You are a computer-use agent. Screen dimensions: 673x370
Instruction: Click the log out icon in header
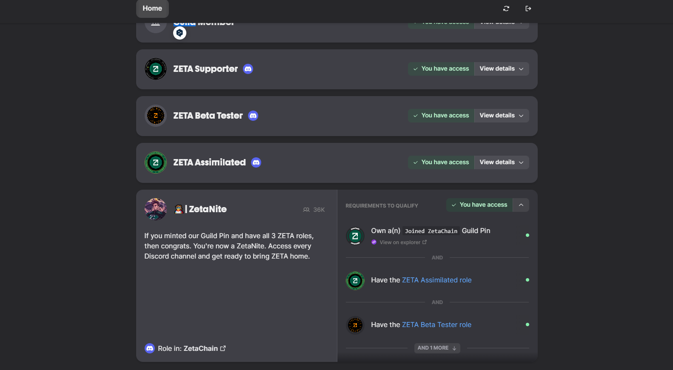(x=528, y=9)
